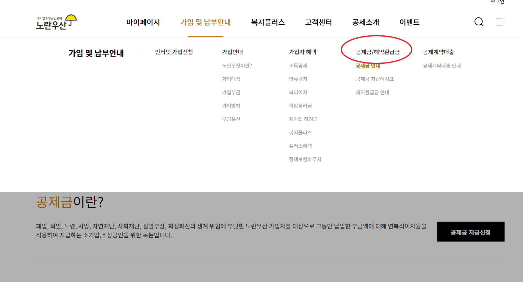This screenshot has height=282, width=523.
Task: Open 복지플러스 under 가입자 혜택
Action: tap(300, 132)
